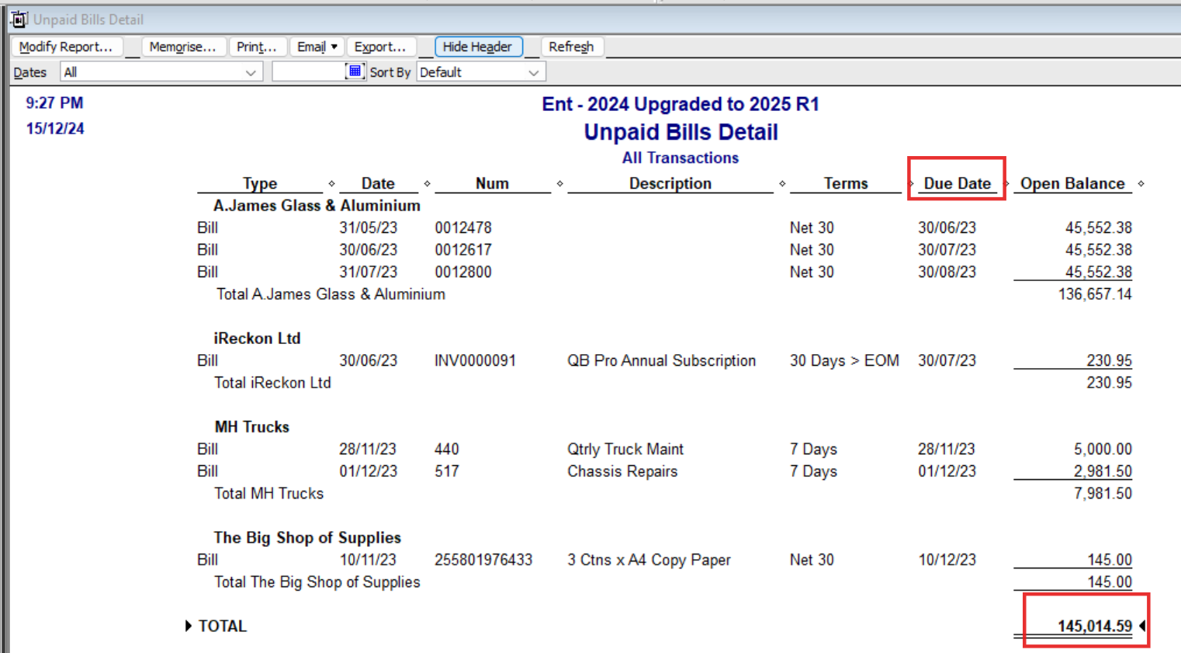This screenshot has width=1181, height=653.
Task: Click the All Transactions subtitle
Action: [681, 158]
